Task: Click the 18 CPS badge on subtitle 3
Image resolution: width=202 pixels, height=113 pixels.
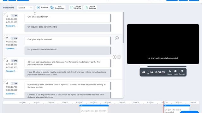Action: click(x=14, y=61)
